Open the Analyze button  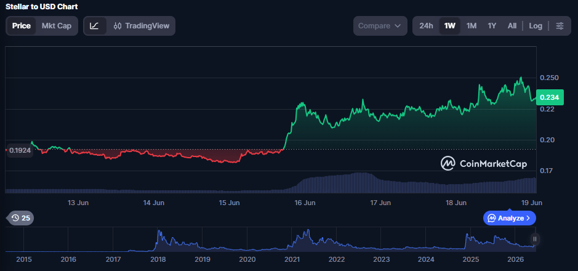pyautogui.click(x=510, y=218)
